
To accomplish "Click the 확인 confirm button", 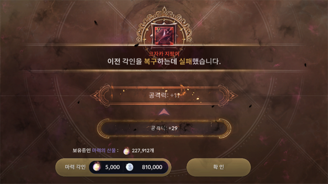I will point(219,167).
